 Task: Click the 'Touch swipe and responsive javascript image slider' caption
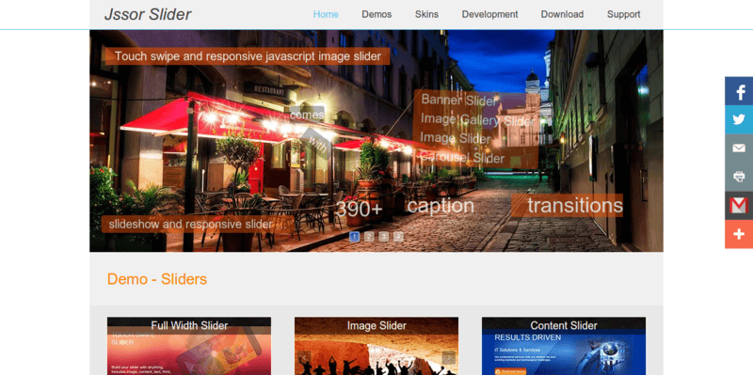click(x=248, y=56)
